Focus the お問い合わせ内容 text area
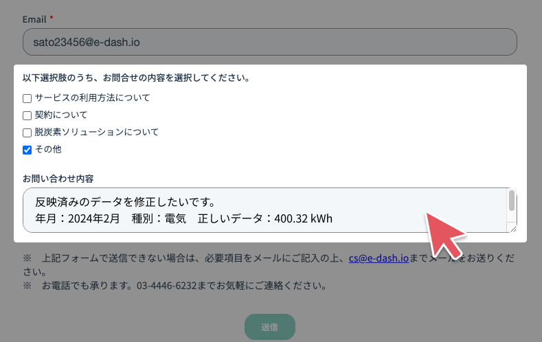This screenshot has height=342, width=542. click(261, 210)
